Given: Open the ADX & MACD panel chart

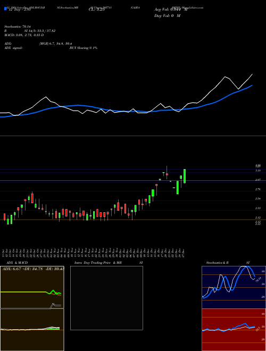Looking at the screenshot, I should tap(32, 287).
